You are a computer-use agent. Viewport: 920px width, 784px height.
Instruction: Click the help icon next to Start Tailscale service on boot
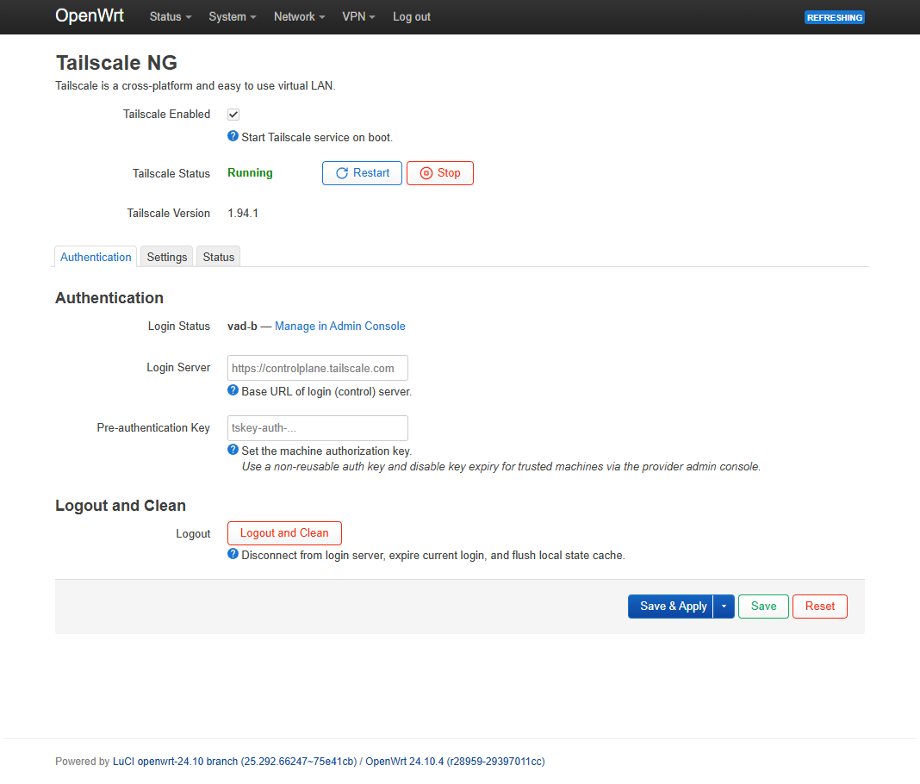233,136
